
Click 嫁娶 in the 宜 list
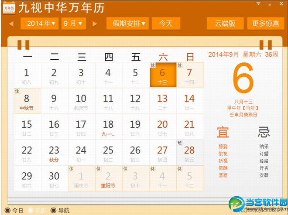(x=223, y=147)
